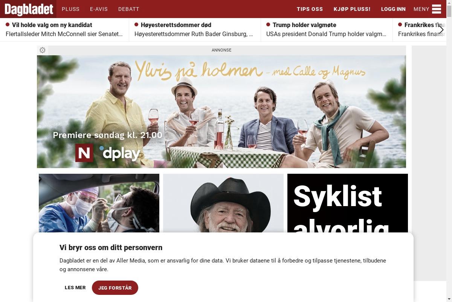Open the DEBATT section

tap(129, 9)
